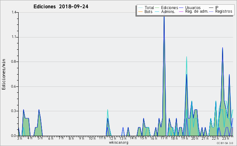Image resolution: width=237 pixels, height=146 pixels.
Task: Click the Bots legend entry
Action: point(145,11)
